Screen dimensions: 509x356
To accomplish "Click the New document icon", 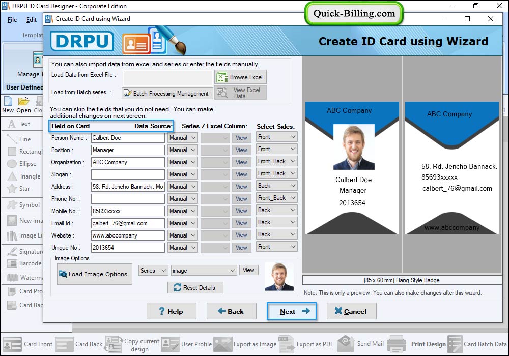I will tap(8, 105).
